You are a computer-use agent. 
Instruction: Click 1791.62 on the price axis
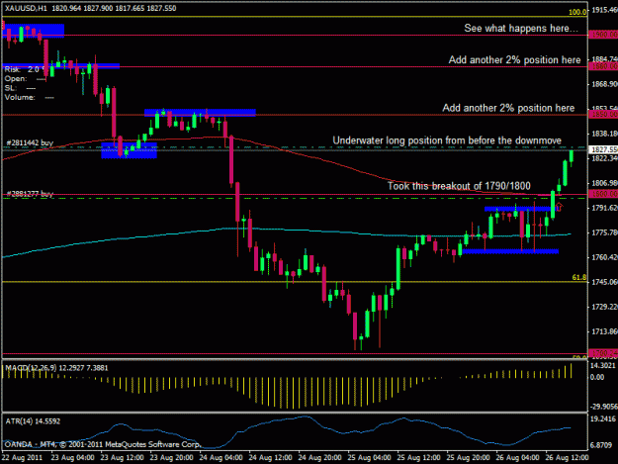pyautogui.click(x=604, y=208)
